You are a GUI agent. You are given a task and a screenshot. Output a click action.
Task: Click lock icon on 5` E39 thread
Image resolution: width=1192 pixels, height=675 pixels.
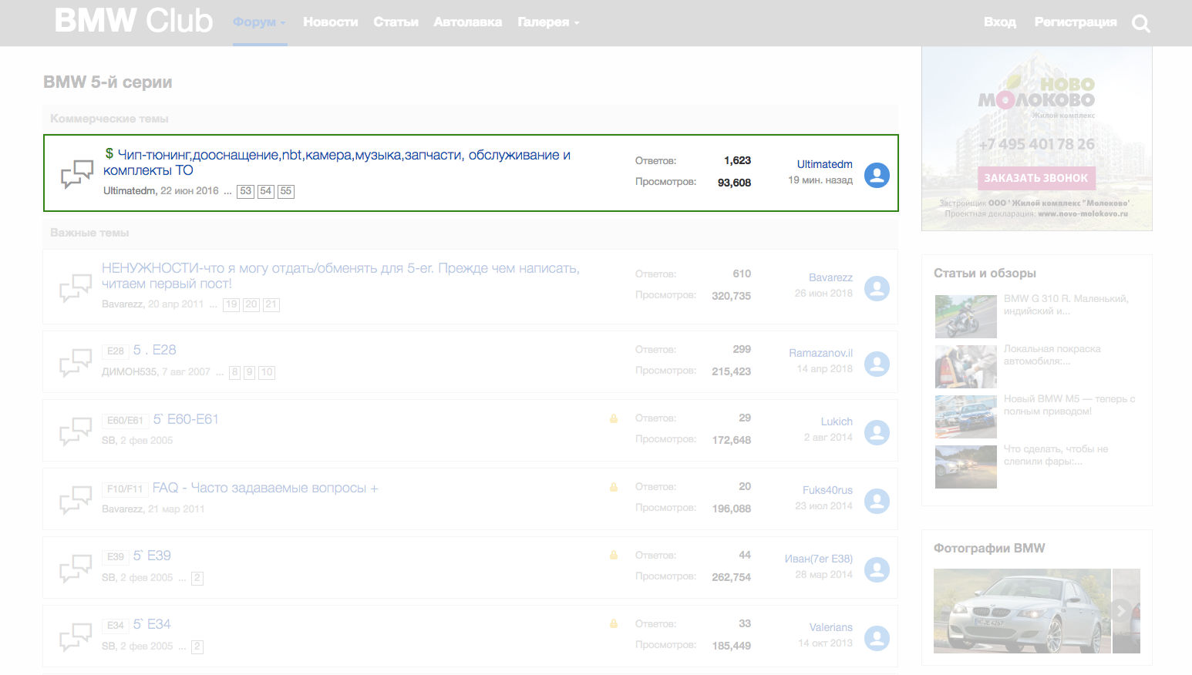tap(614, 555)
